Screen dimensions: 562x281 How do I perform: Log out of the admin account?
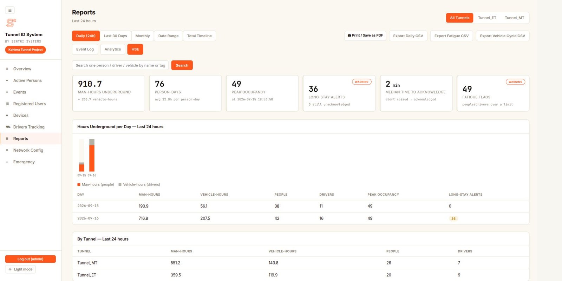(x=30, y=259)
